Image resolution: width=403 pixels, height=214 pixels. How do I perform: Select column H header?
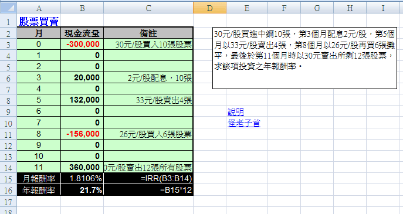click(350, 8)
